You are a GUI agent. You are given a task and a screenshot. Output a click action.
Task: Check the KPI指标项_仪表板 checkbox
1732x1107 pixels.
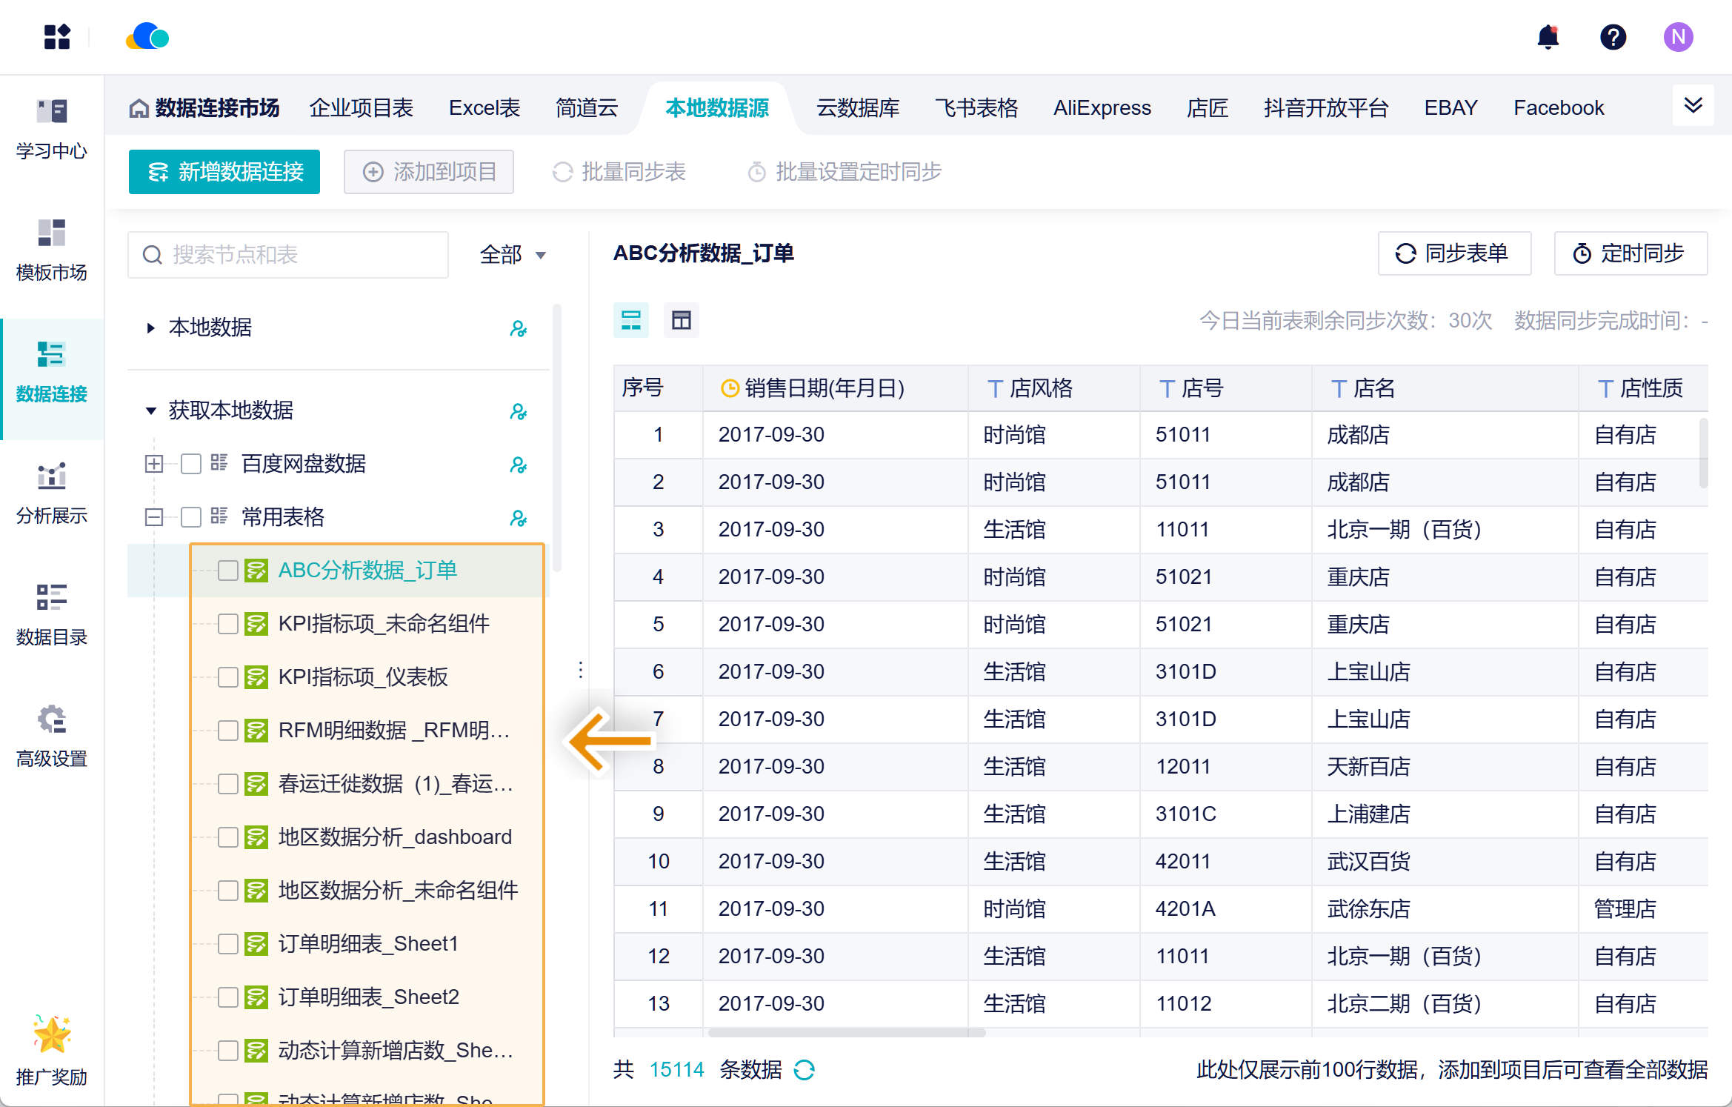tap(228, 677)
